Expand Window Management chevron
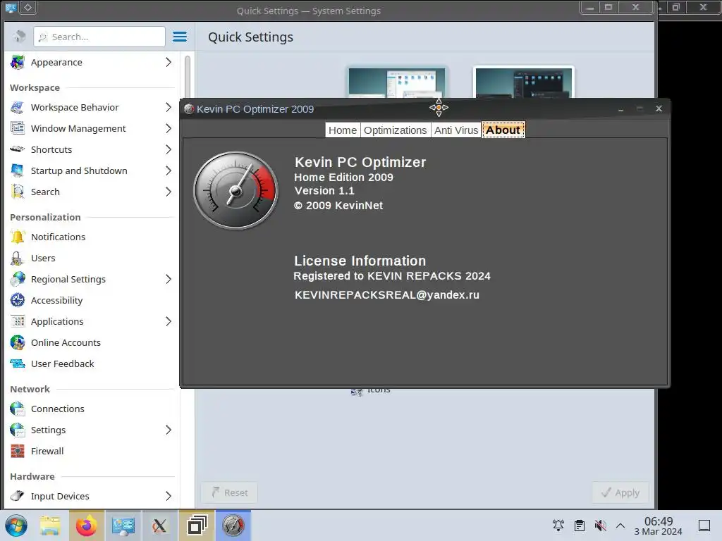Screen dimensions: 722x541 [x=169, y=128]
